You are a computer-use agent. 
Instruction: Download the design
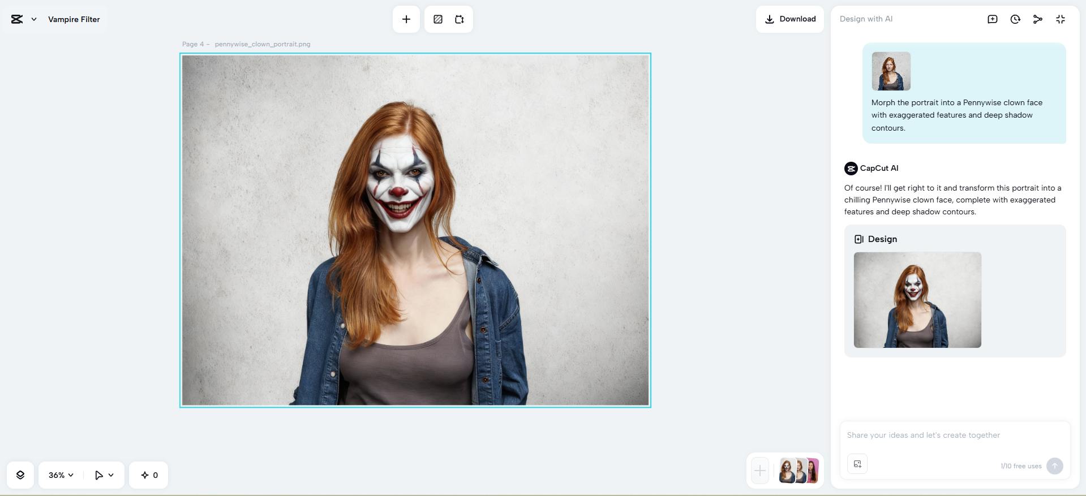pos(790,19)
